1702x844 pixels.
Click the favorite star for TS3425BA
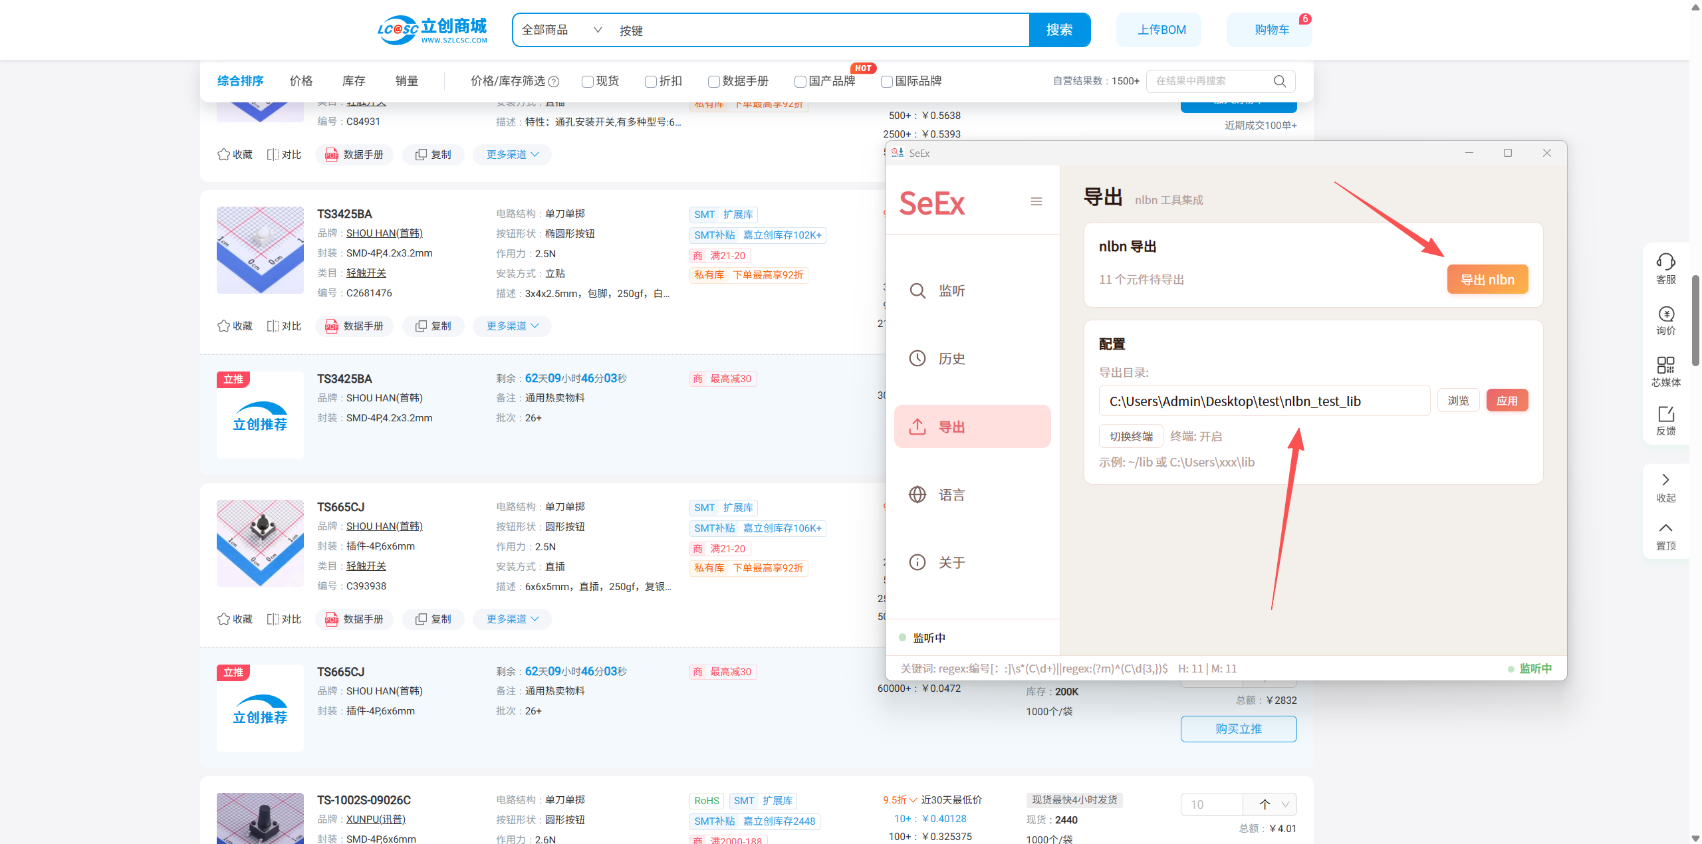[x=224, y=326]
